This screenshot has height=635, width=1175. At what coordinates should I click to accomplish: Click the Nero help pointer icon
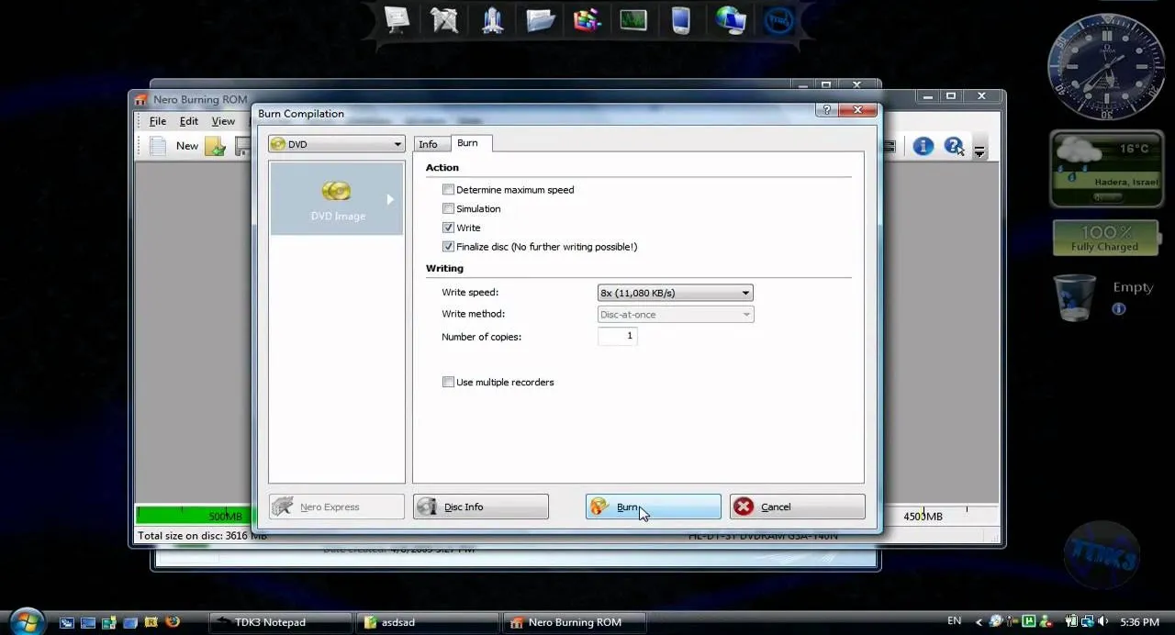pos(954,146)
